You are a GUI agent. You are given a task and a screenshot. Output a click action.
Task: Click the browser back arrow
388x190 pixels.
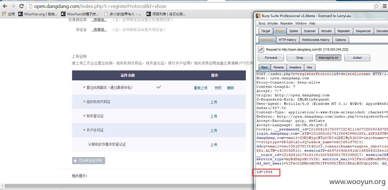(5, 6)
